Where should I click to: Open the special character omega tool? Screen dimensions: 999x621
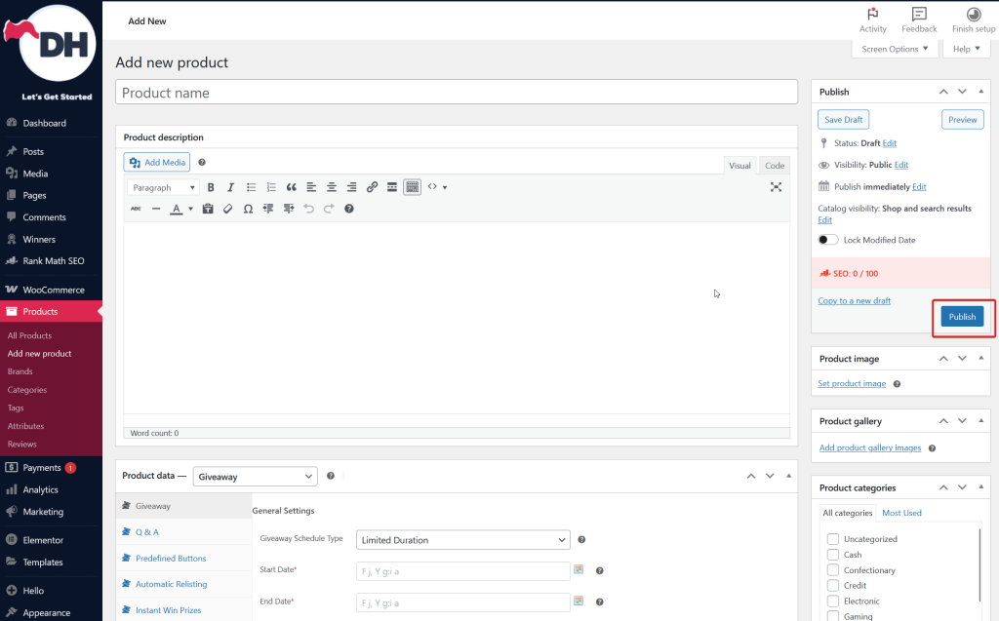click(248, 209)
